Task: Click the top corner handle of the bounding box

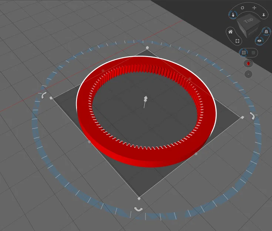Action: coord(147,47)
